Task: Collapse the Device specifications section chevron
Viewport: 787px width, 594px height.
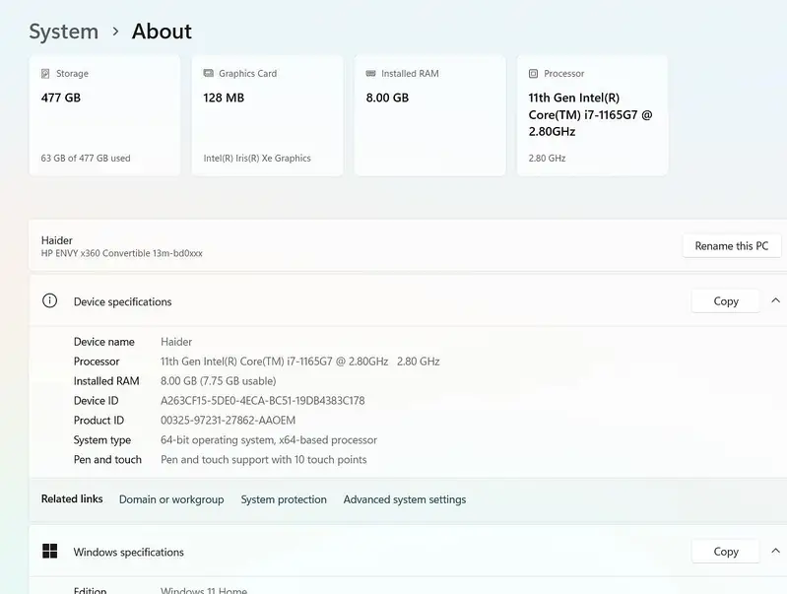Action: coord(775,301)
